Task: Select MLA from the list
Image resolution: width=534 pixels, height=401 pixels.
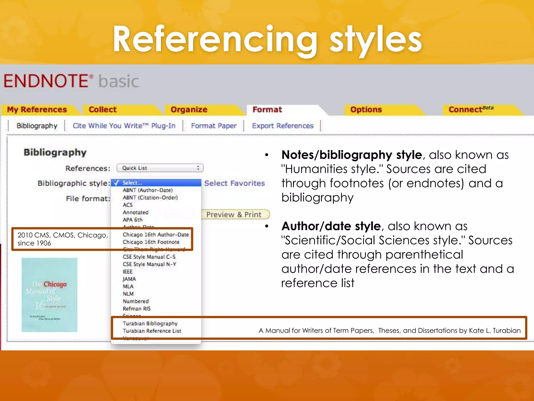Action: click(x=128, y=286)
